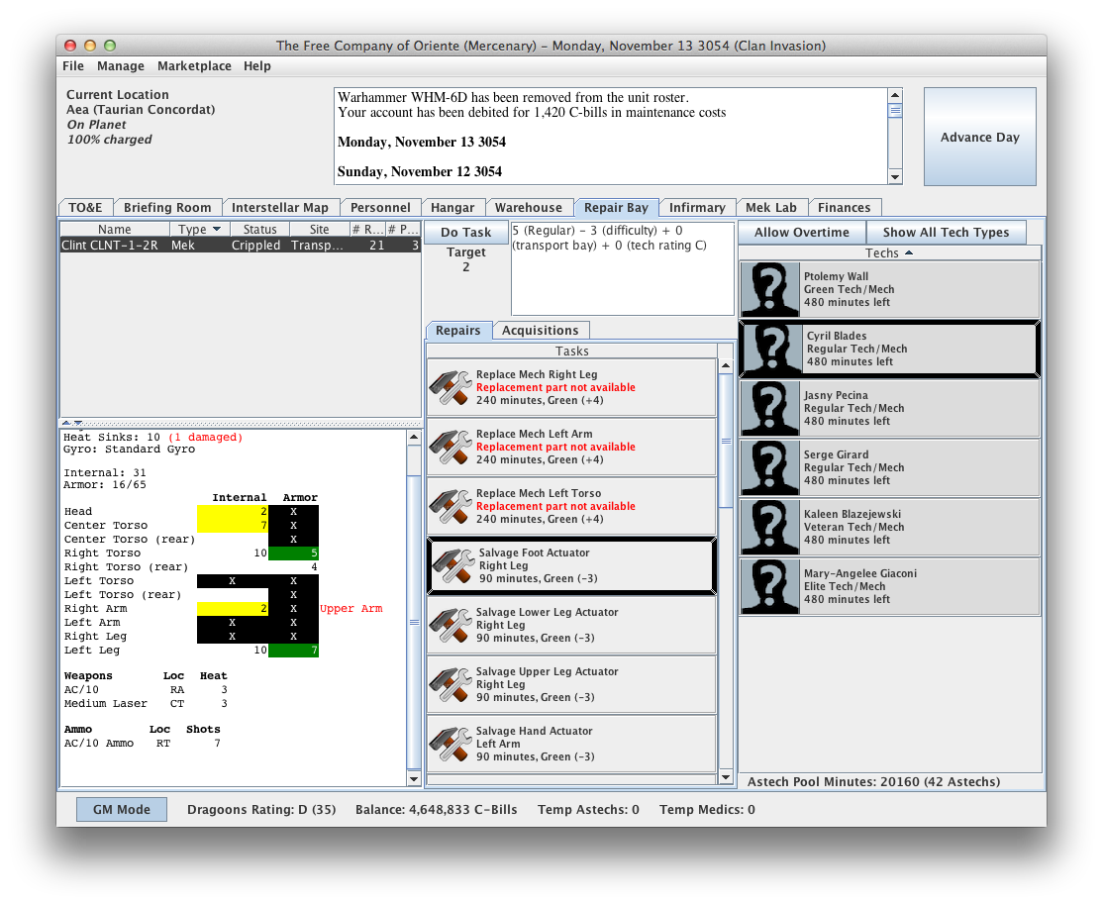
Task: Open the Help menu
Action: click(256, 65)
